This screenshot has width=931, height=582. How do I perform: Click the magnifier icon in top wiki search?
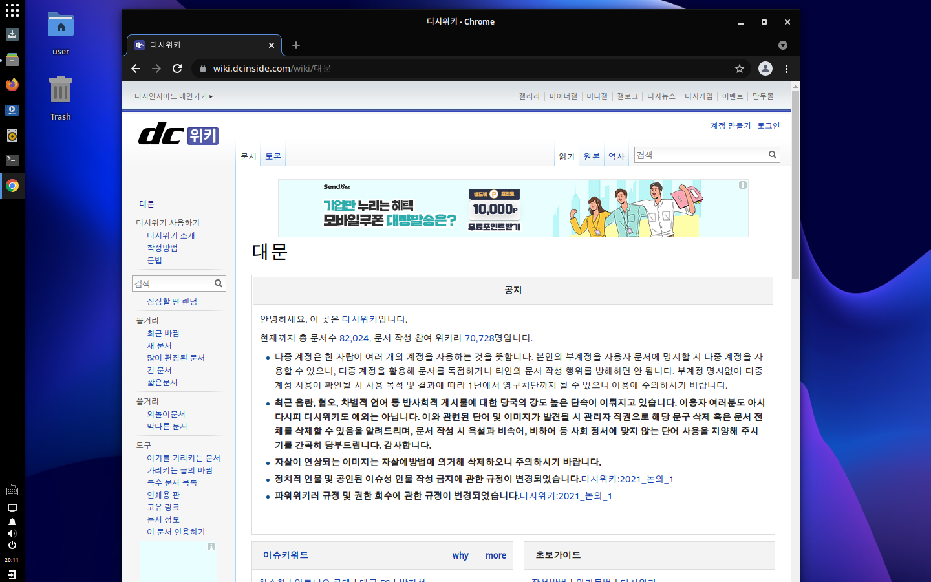[772, 155]
